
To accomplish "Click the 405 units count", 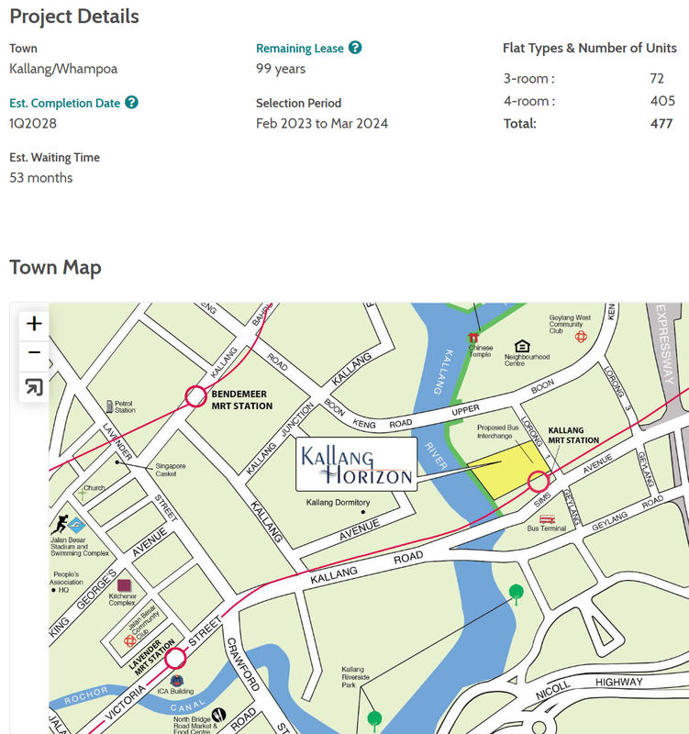I will tap(662, 101).
